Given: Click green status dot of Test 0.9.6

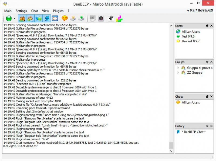Looking at the screenshot, I should coord(178,36).
